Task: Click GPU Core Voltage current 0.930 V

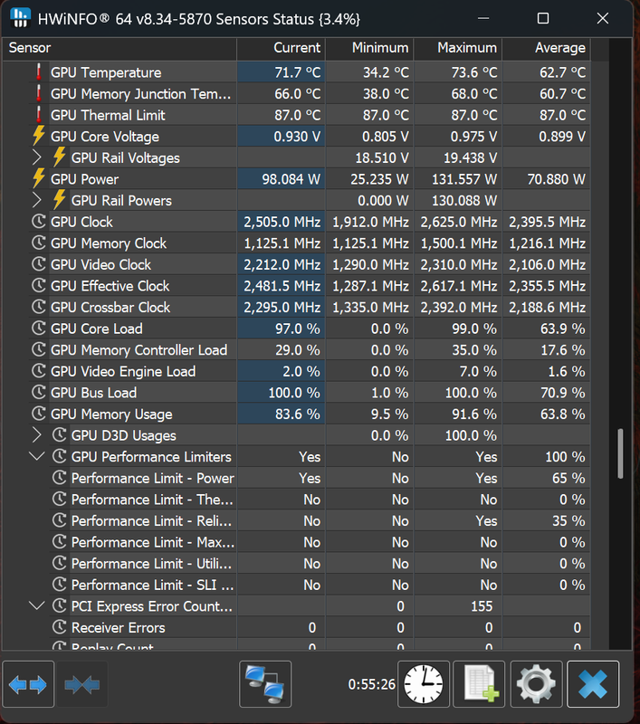Action: coord(298,137)
